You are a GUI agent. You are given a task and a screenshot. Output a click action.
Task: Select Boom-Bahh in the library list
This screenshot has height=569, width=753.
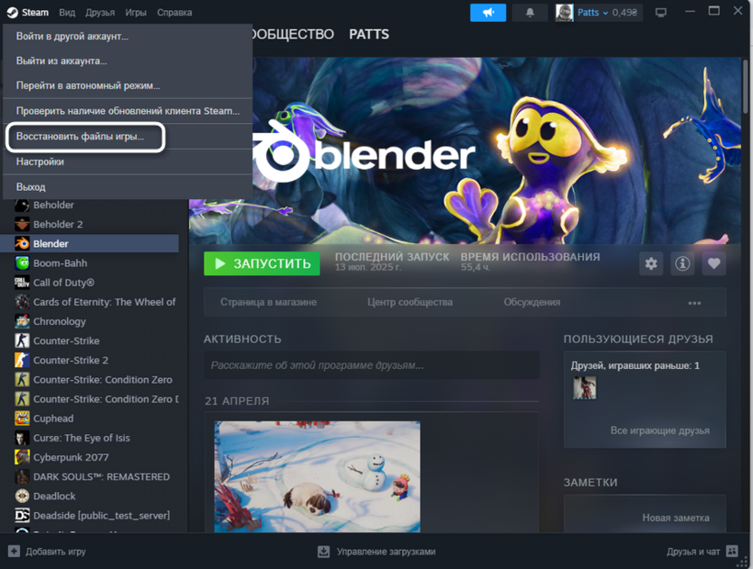coord(90,263)
